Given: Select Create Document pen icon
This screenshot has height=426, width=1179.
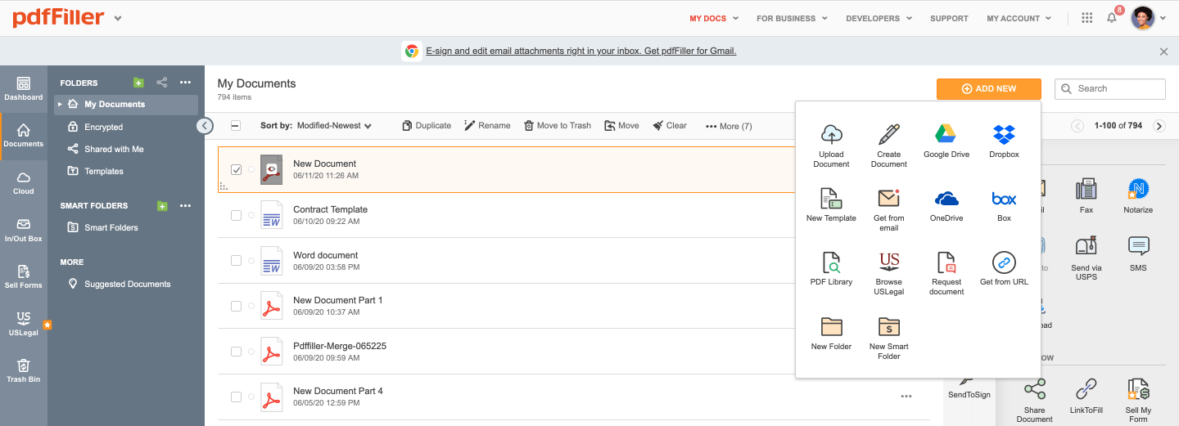Looking at the screenshot, I should click(889, 135).
